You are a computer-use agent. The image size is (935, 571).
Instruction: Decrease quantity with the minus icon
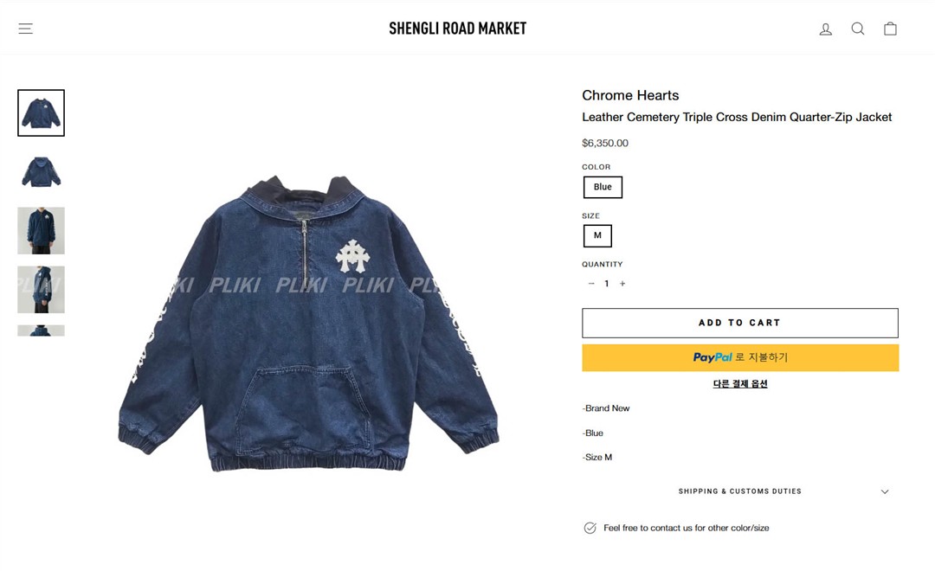pyautogui.click(x=591, y=284)
